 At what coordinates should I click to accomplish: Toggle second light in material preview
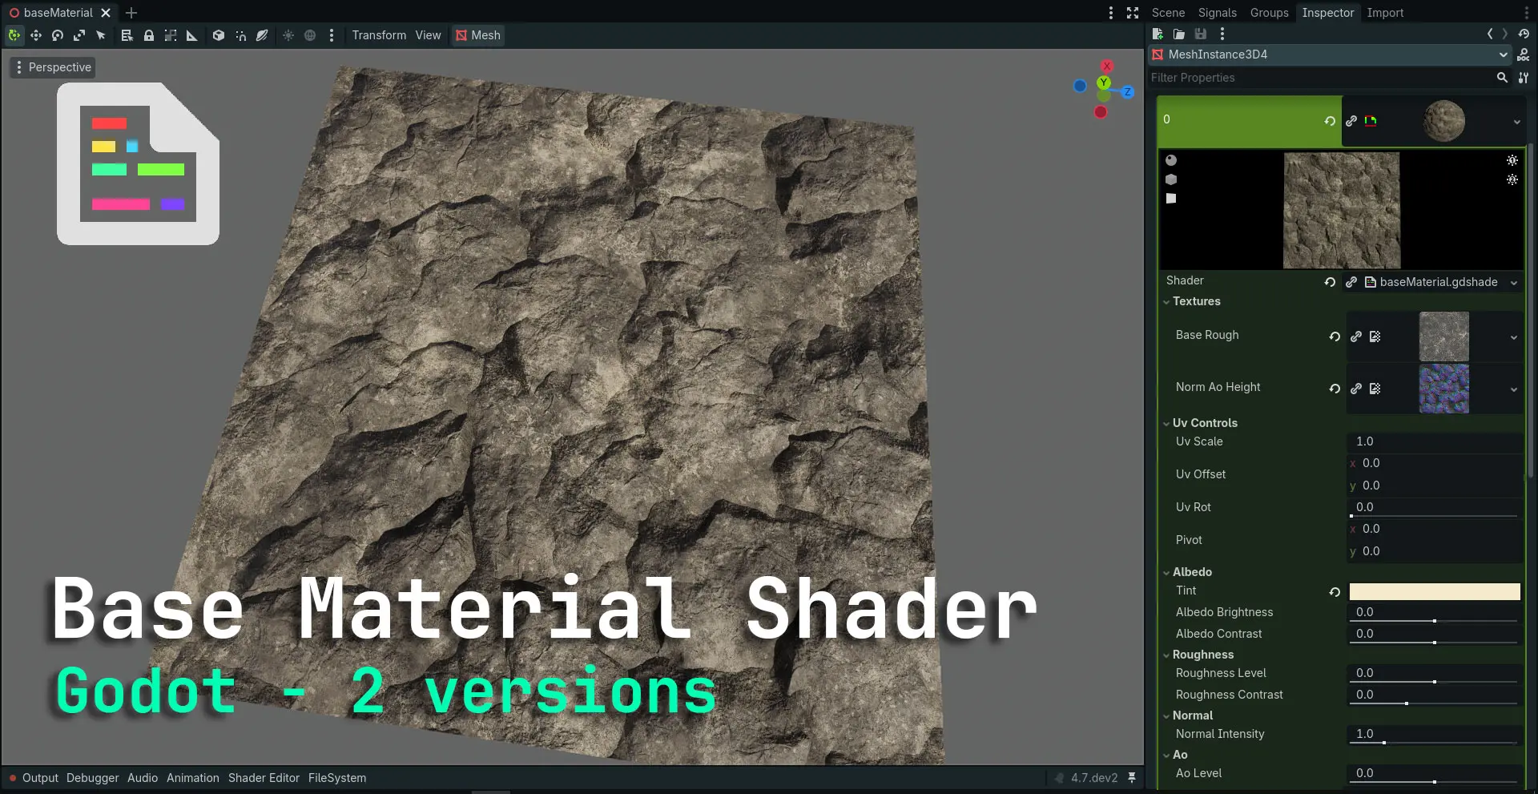pyautogui.click(x=1512, y=179)
